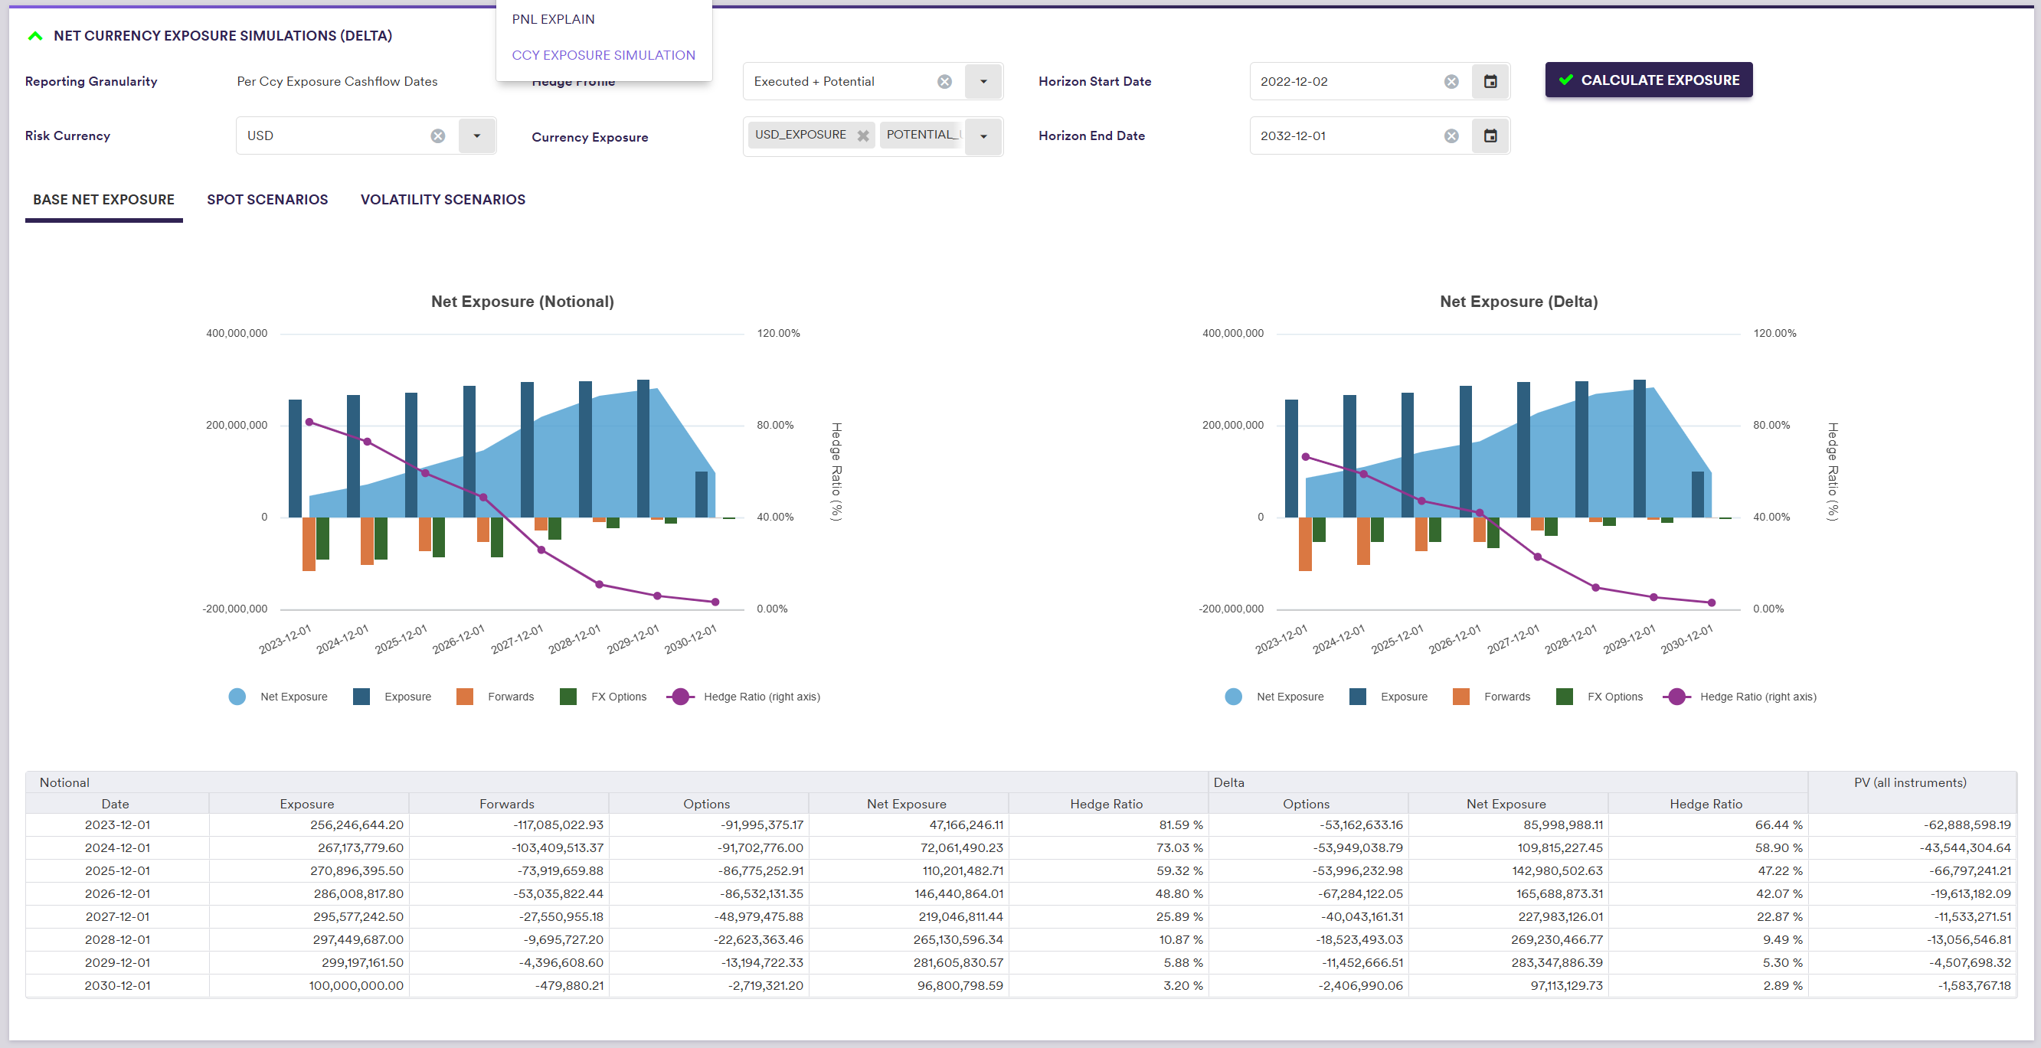The image size is (2041, 1048).
Task: Clear the Horizon End Date field
Action: (x=1451, y=136)
